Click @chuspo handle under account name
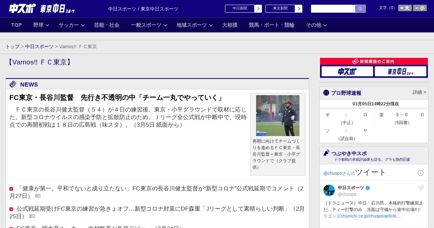The height and width of the screenshot is (228, 434). [x=347, y=194]
